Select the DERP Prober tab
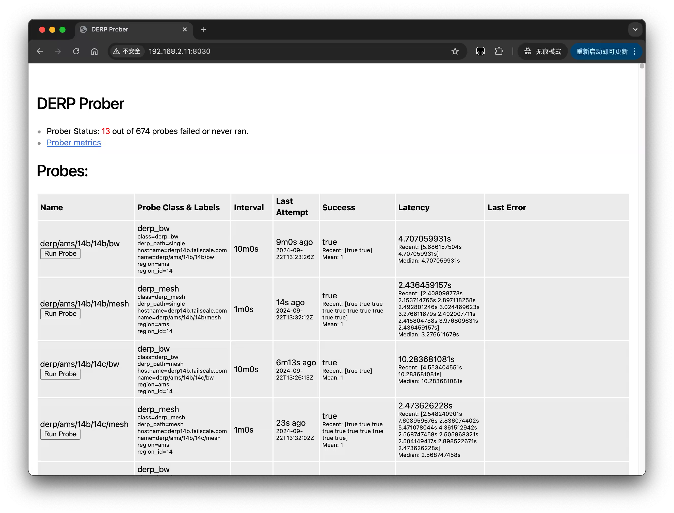674x513 pixels. click(134, 29)
